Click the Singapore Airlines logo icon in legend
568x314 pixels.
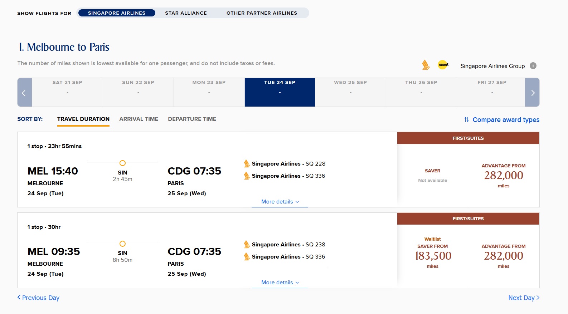tap(426, 65)
